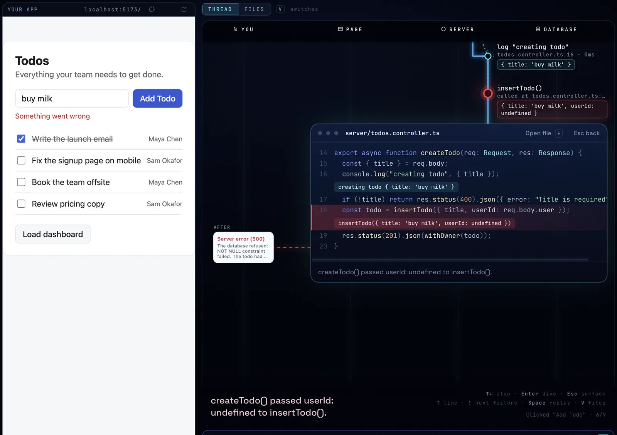Click code line 18 with insertTodo call
Viewport: 617px width, 435px height.
[459, 210]
